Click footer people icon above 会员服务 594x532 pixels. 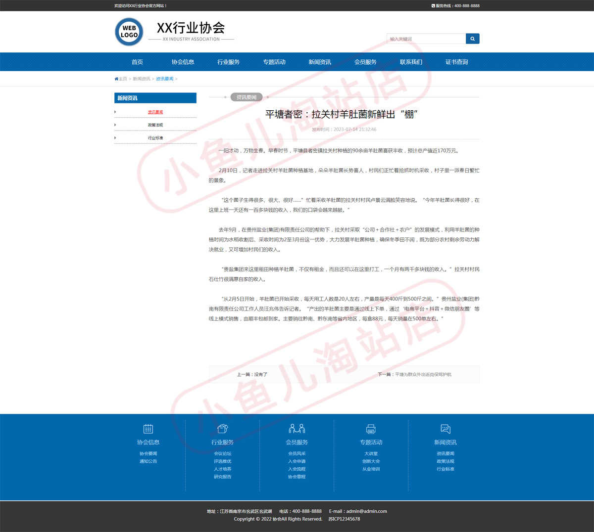coord(297,428)
